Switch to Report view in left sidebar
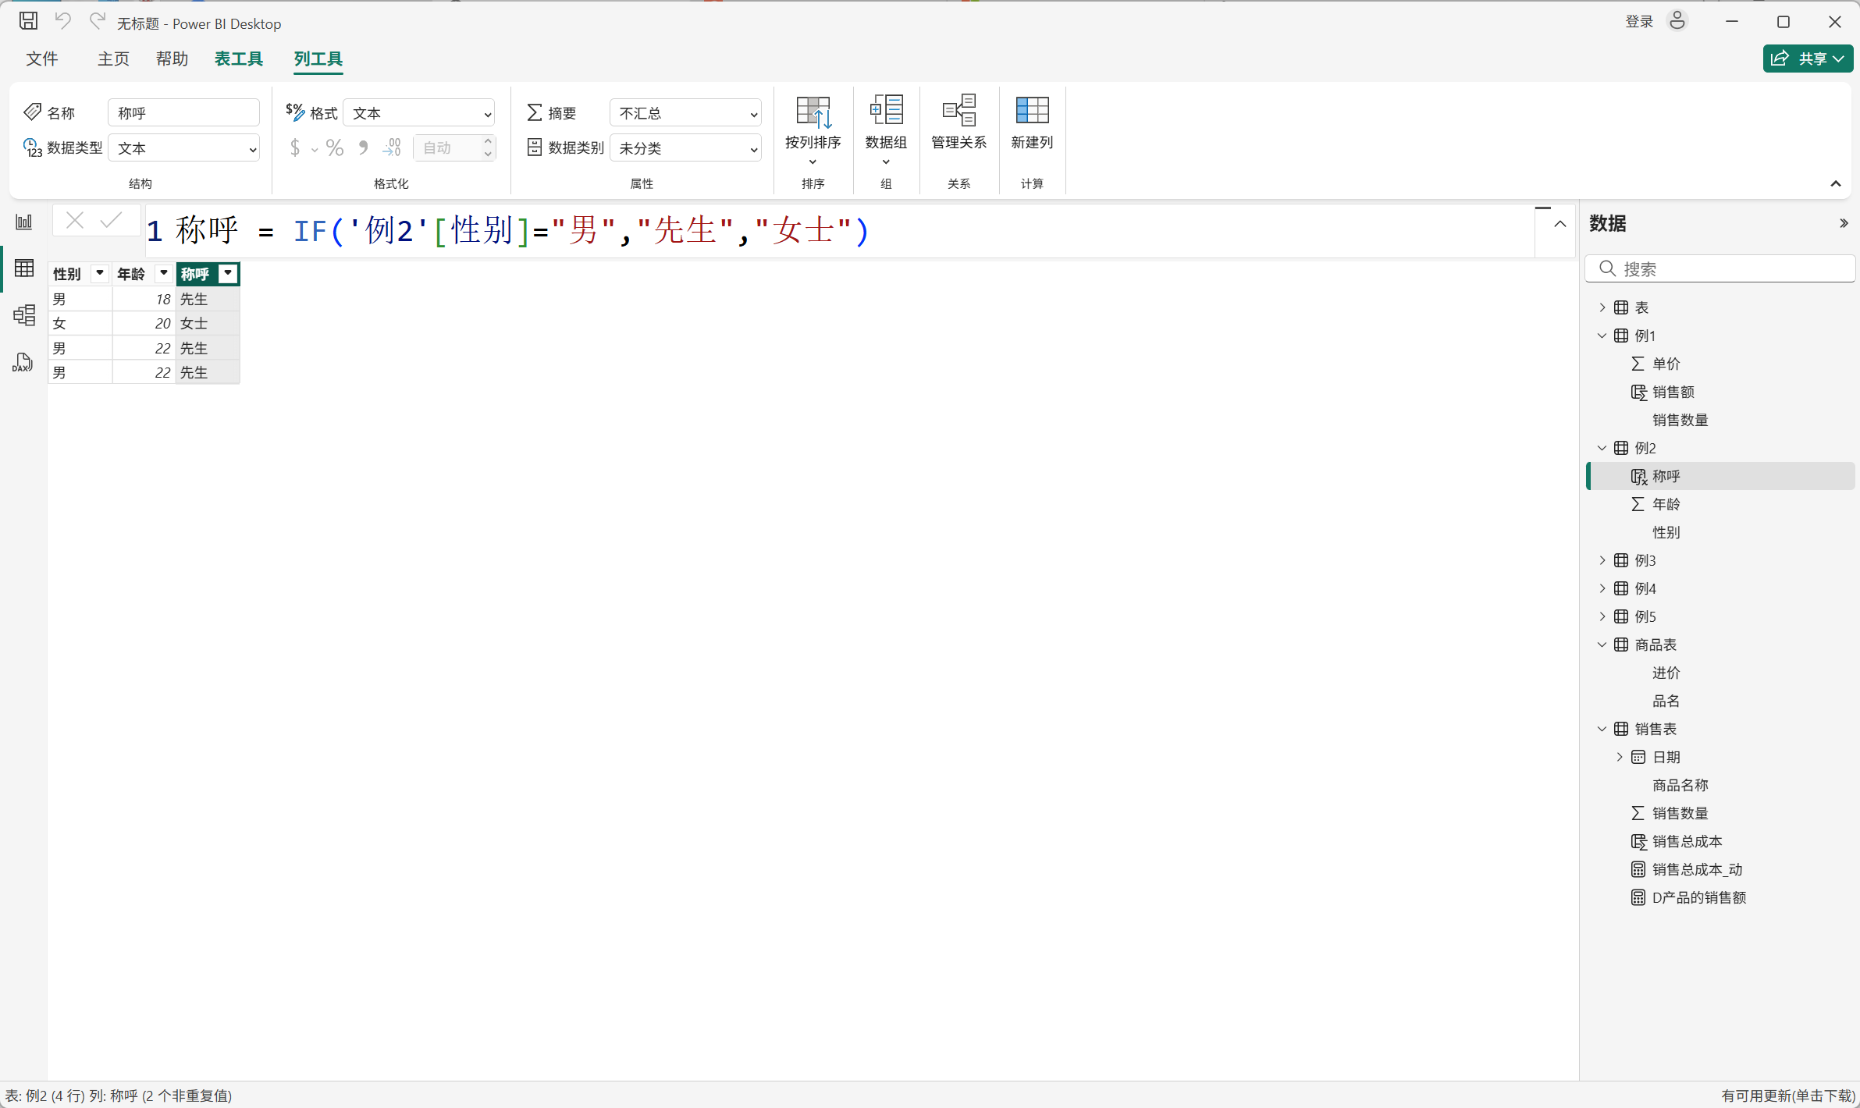The width and height of the screenshot is (1860, 1108). (24, 222)
